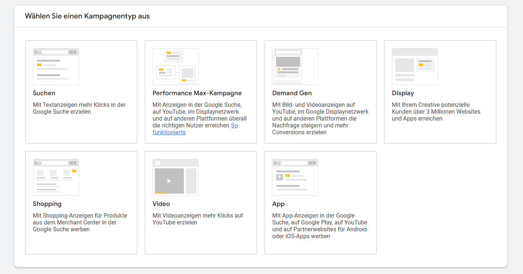Screen dimensions: 523x274
Task: Click description starting 'Mit App-Anzeigen in der Google'
Action: pos(320,226)
